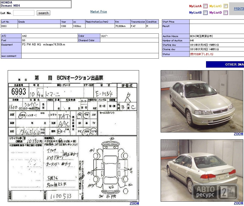Click the expired status red text
The height and width of the screenshot is (206, 244).
[201, 54]
